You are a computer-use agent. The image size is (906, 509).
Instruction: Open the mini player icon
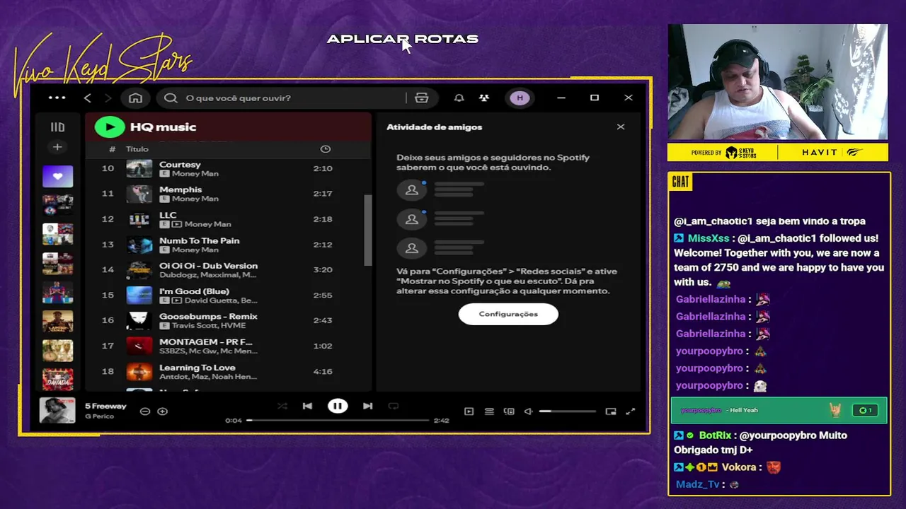tap(611, 411)
